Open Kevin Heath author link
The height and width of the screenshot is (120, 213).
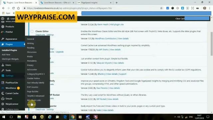coord(103,24)
